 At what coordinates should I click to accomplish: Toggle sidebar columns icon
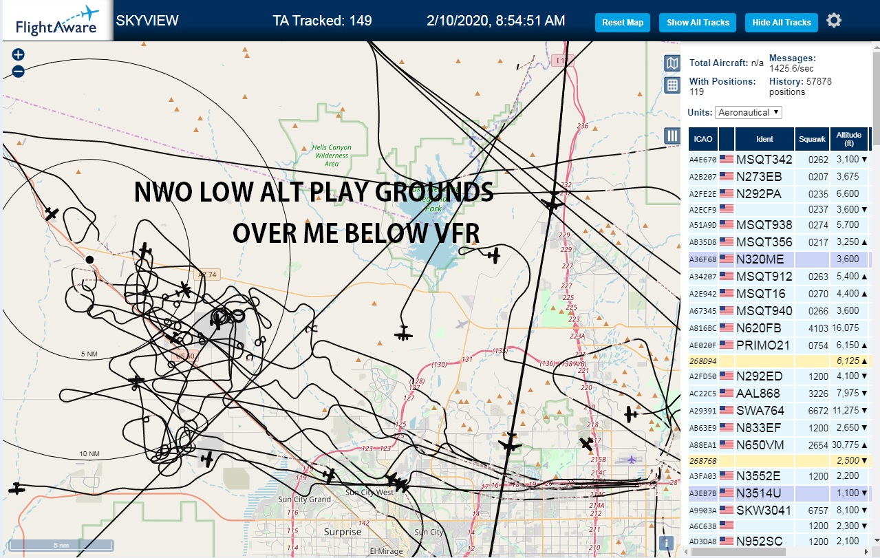click(672, 136)
